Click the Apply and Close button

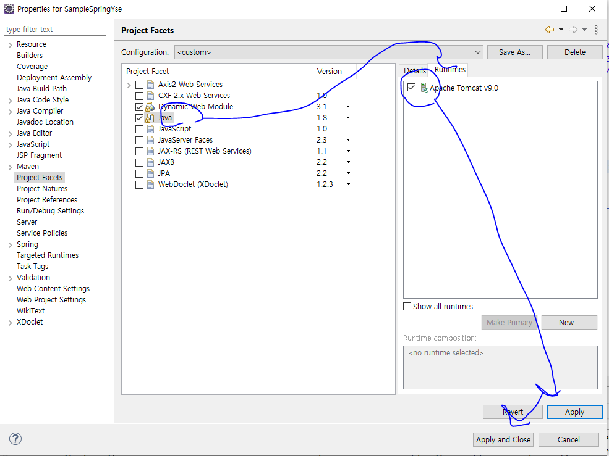coord(503,440)
